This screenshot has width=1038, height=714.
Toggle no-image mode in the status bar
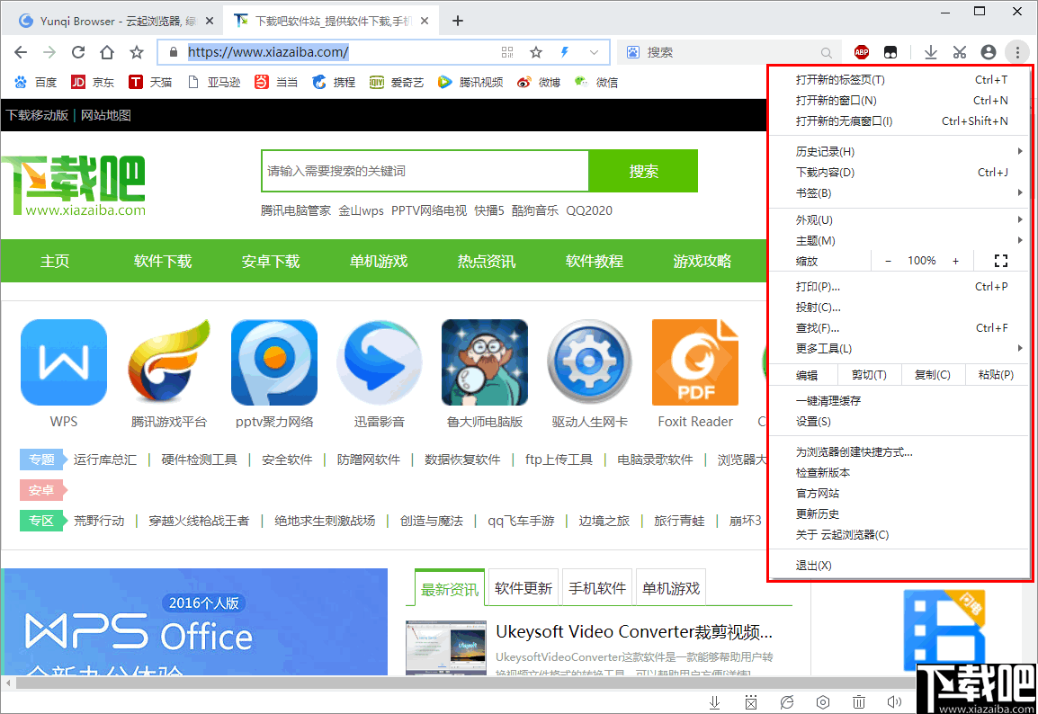pos(751,701)
